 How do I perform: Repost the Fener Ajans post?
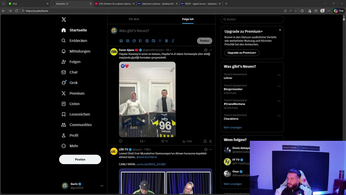tap(142, 141)
